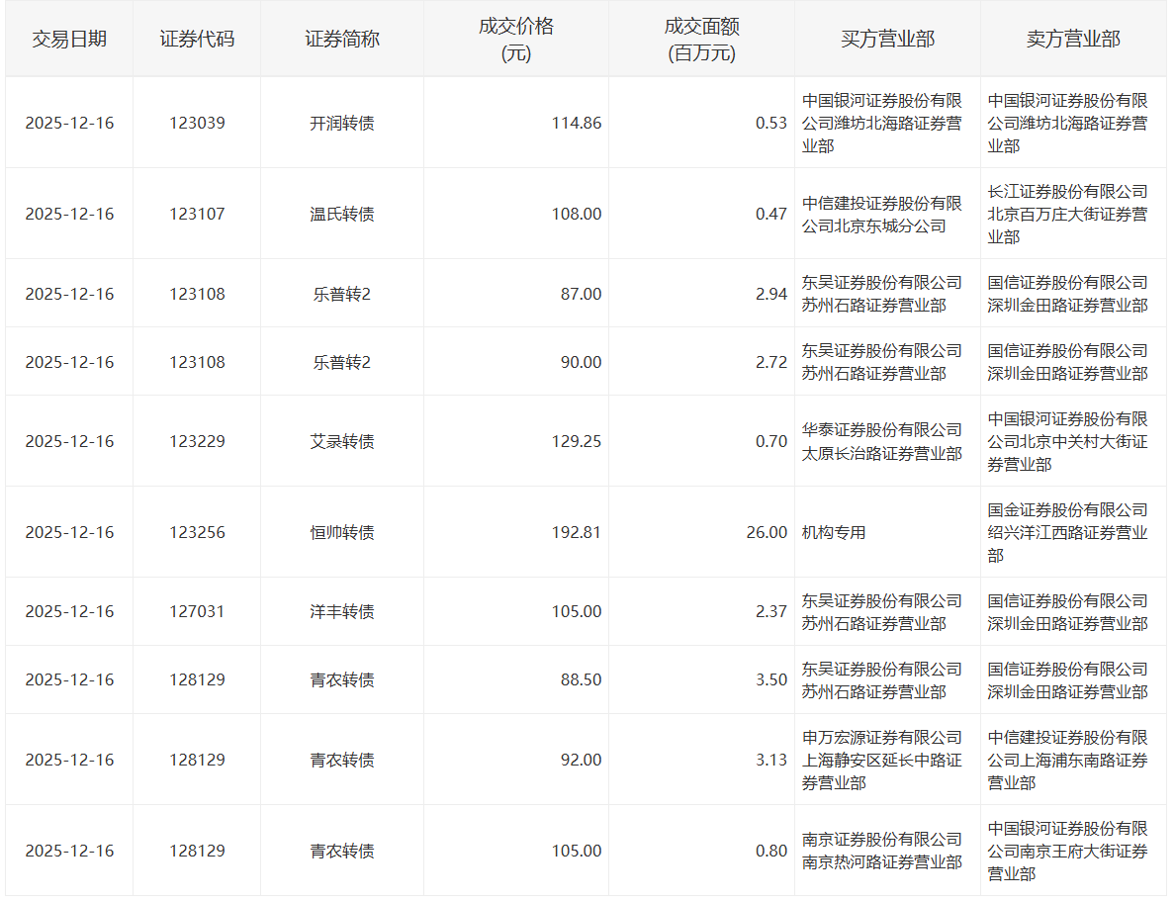Click the 青农转债 price 88.50
Screen dimensions: 1174x902
pyautogui.click(x=581, y=679)
